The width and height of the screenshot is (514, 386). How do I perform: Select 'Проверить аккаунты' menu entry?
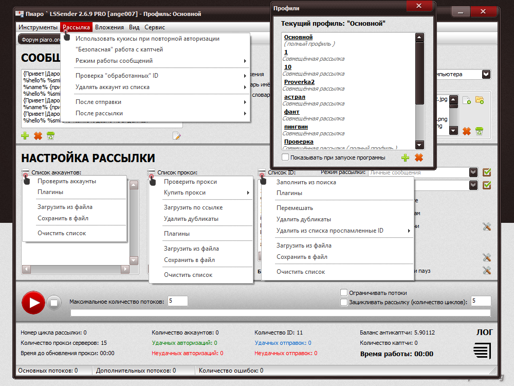[67, 181]
